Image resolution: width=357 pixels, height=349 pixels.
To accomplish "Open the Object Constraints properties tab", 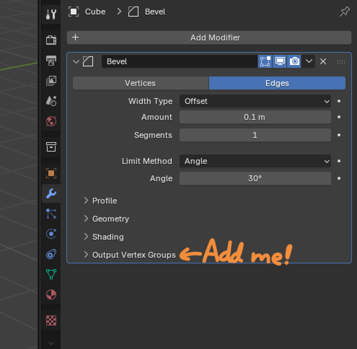I will 51,254.
